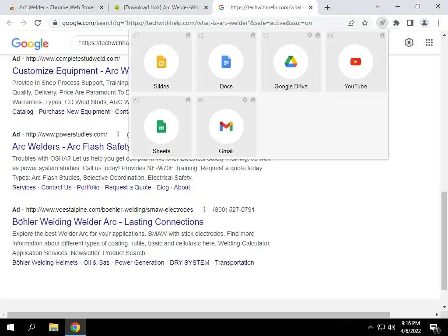The image size is (448, 336).
Task: Follow the Catalog sitelink
Action: 23,112
